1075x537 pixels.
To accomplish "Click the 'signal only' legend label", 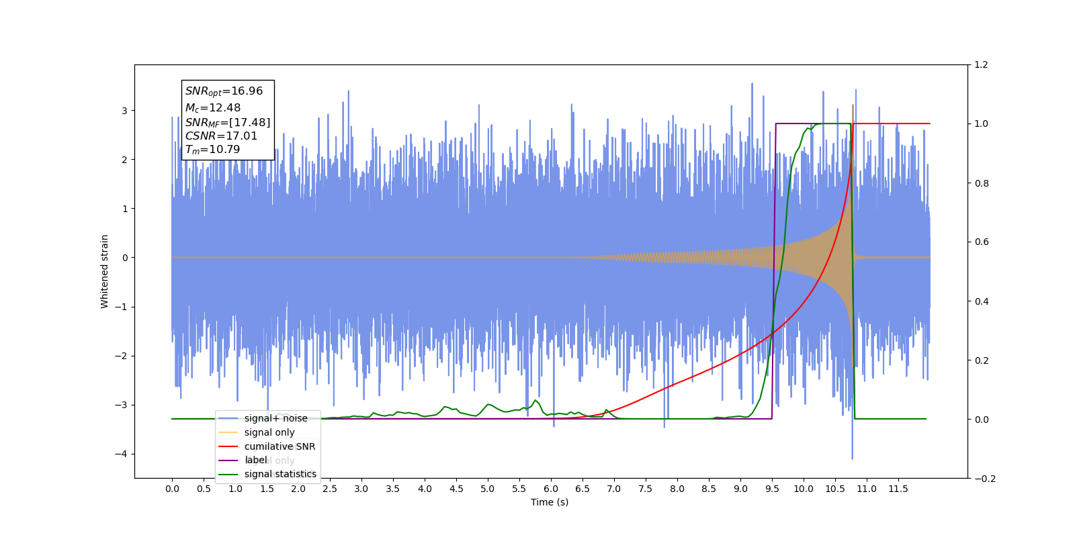I will coord(269,432).
